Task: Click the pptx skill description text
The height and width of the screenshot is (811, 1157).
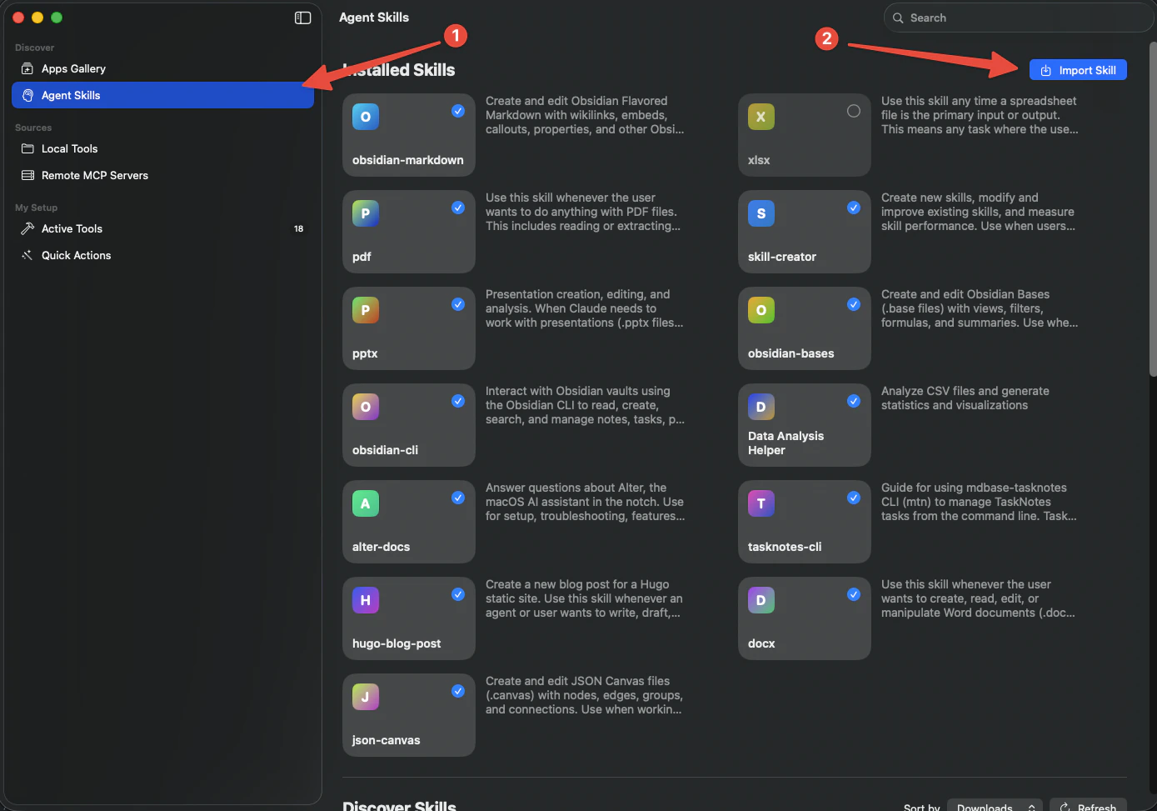Action: (584, 308)
